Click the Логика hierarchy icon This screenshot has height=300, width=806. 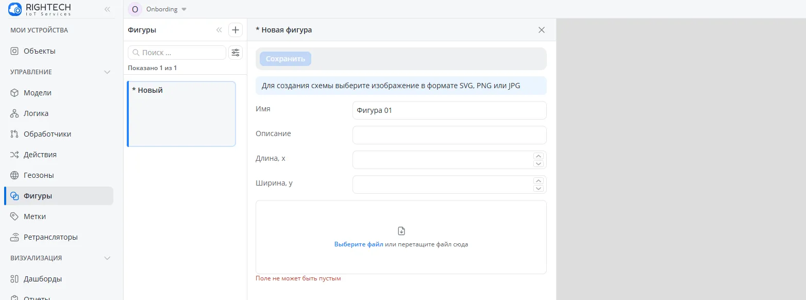14,113
